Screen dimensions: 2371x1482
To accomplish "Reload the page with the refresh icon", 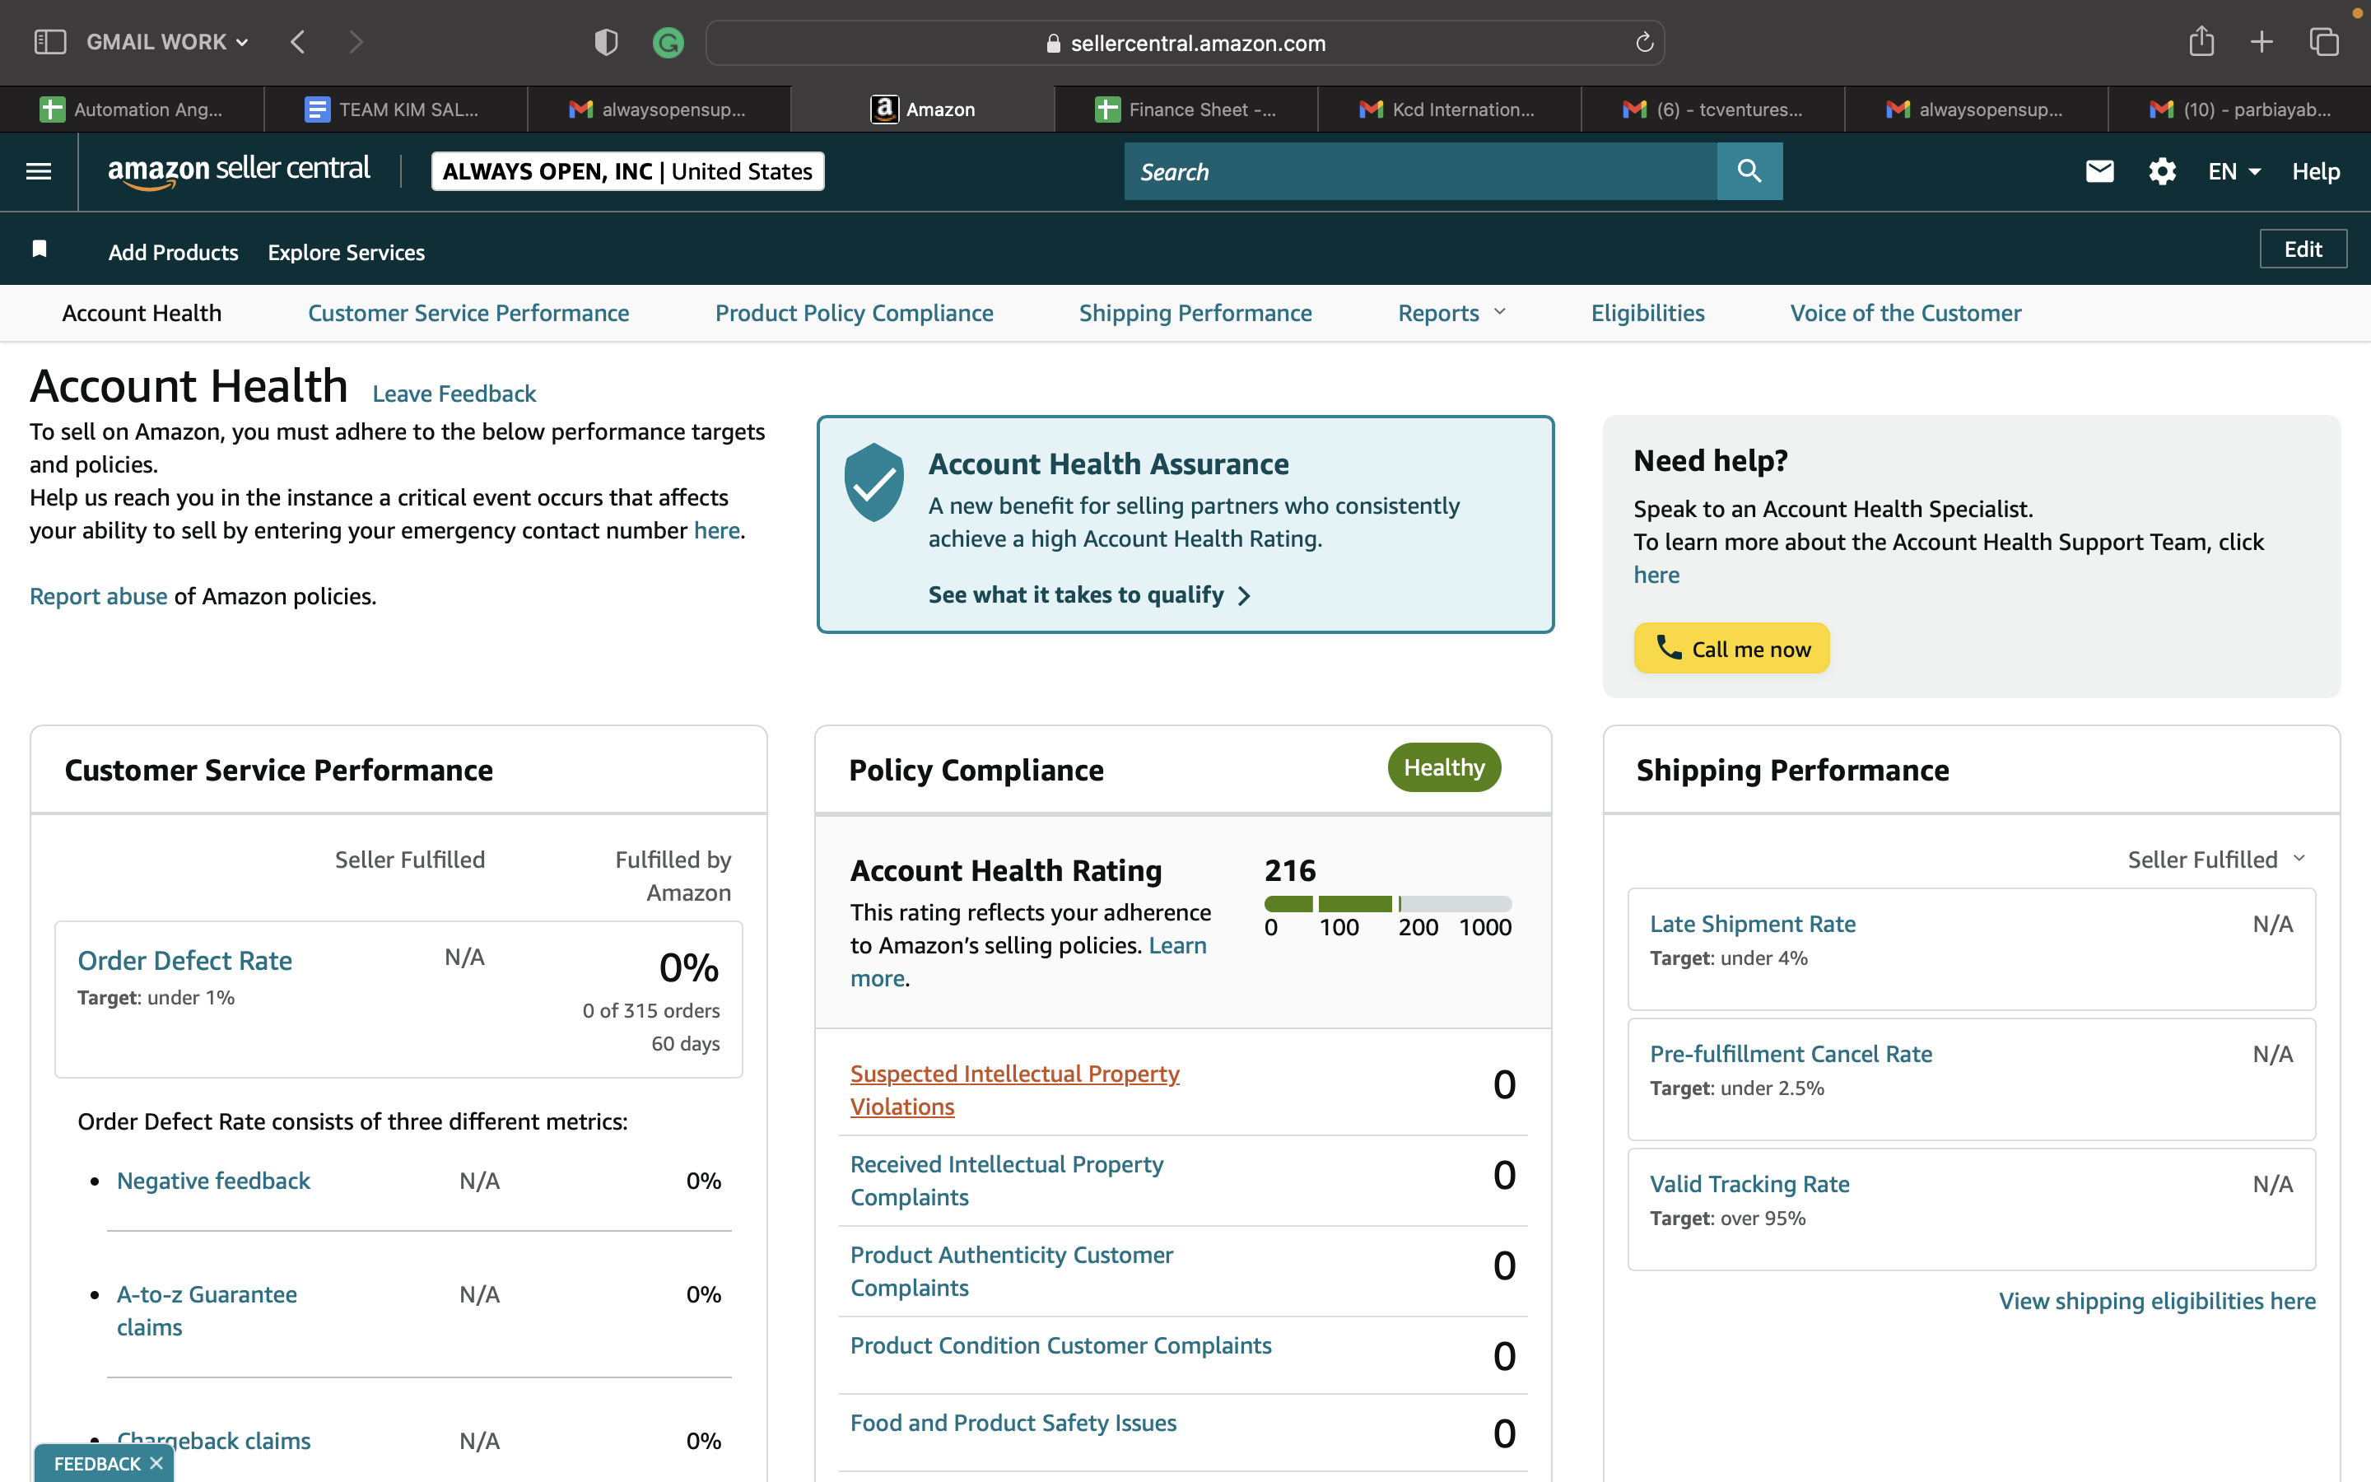I will coord(1644,42).
